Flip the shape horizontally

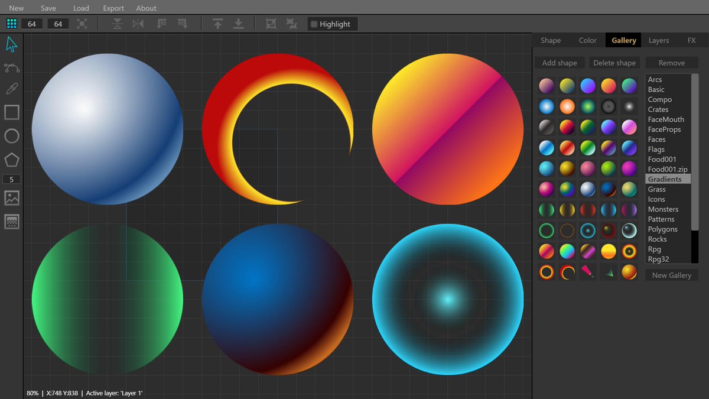pos(138,24)
